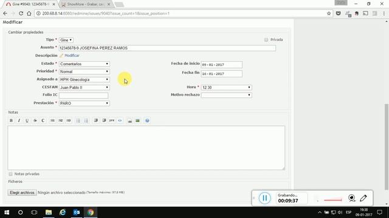Open the Chrome menu
The width and height of the screenshot is (389, 218).
384,13
